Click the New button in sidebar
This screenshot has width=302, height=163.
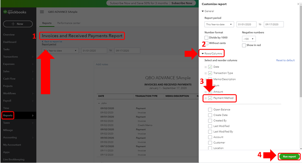tap(18, 24)
